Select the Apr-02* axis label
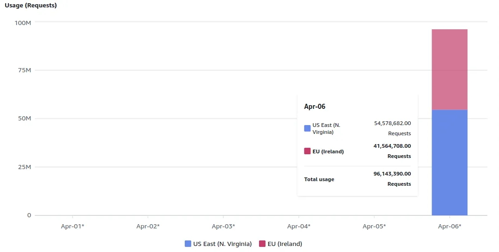The image size is (499, 252). coord(148,226)
